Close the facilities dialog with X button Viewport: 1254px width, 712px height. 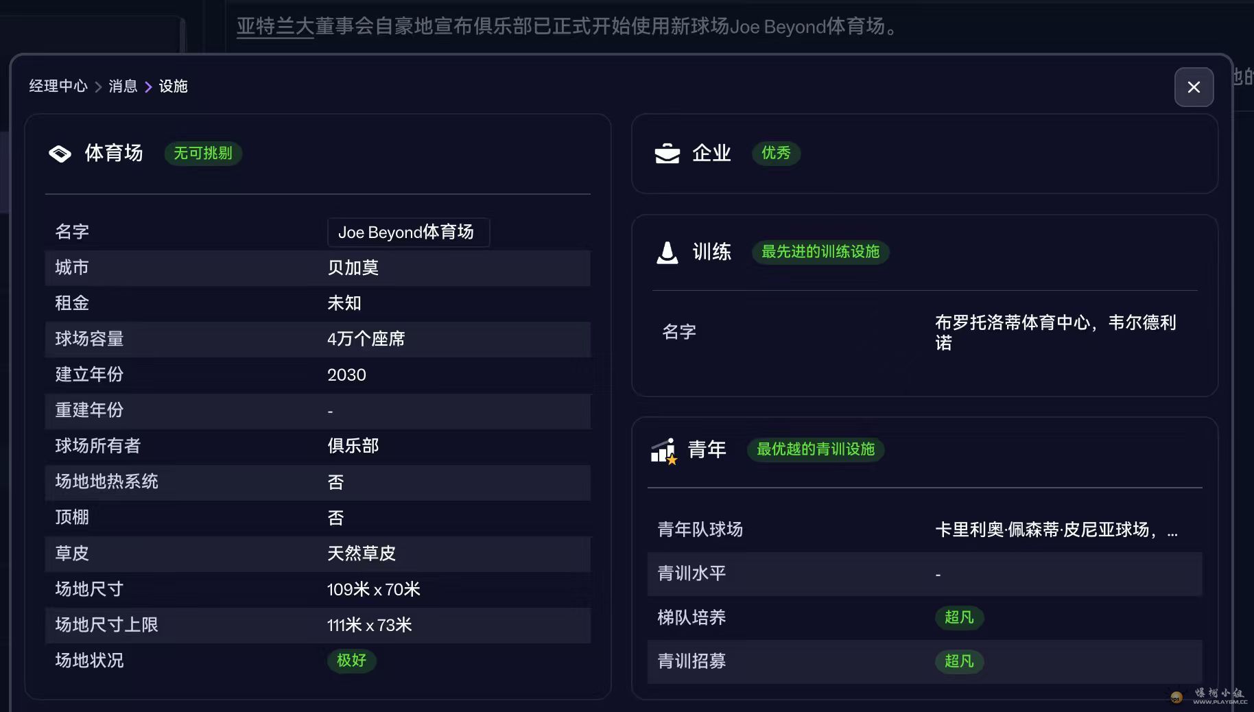pyautogui.click(x=1194, y=87)
